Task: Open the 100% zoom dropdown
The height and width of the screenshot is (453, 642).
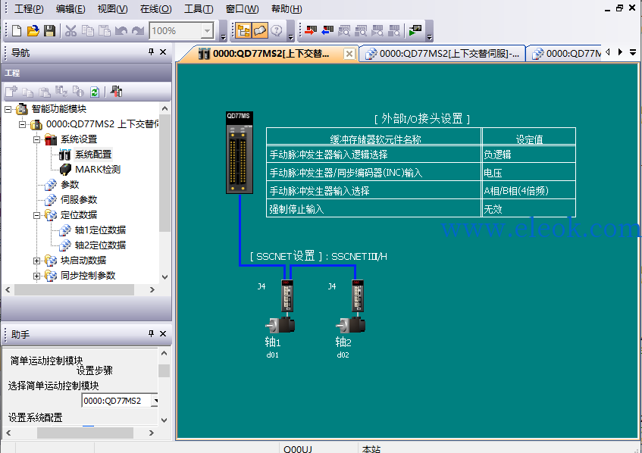Action: (207, 31)
